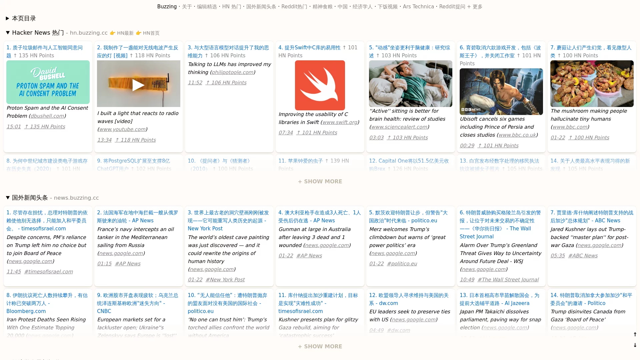Open the Ars Technica nav item
The height and width of the screenshot is (360, 640).
click(x=418, y=7)
